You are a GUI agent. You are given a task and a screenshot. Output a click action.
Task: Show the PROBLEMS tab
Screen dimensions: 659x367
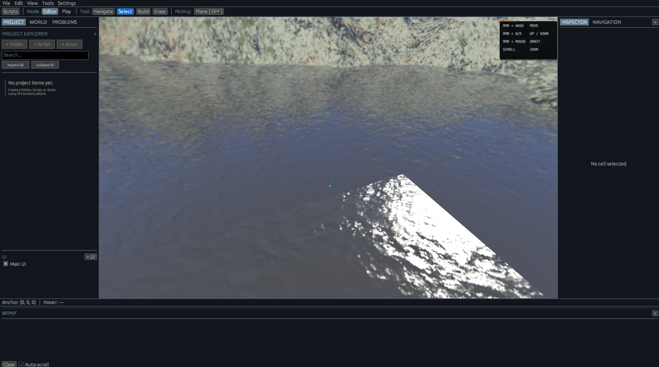coord(64,22)
